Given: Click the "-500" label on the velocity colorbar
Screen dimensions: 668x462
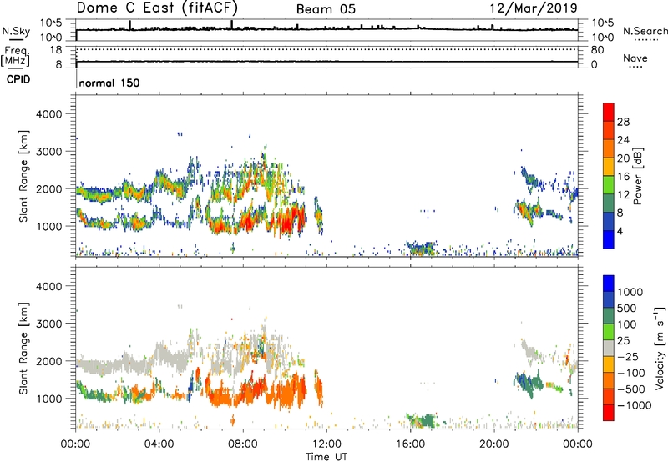Looking at the screenshot, I should [631, 389].
